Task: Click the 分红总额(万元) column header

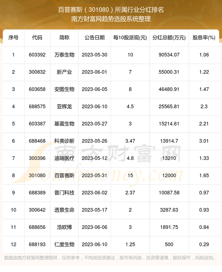Action: click(168, 38)
